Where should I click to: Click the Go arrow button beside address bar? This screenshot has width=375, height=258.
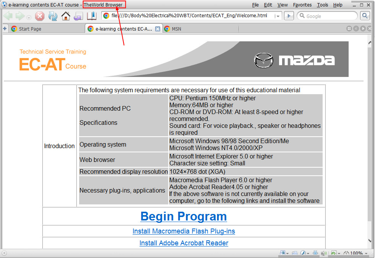point(289,16)
